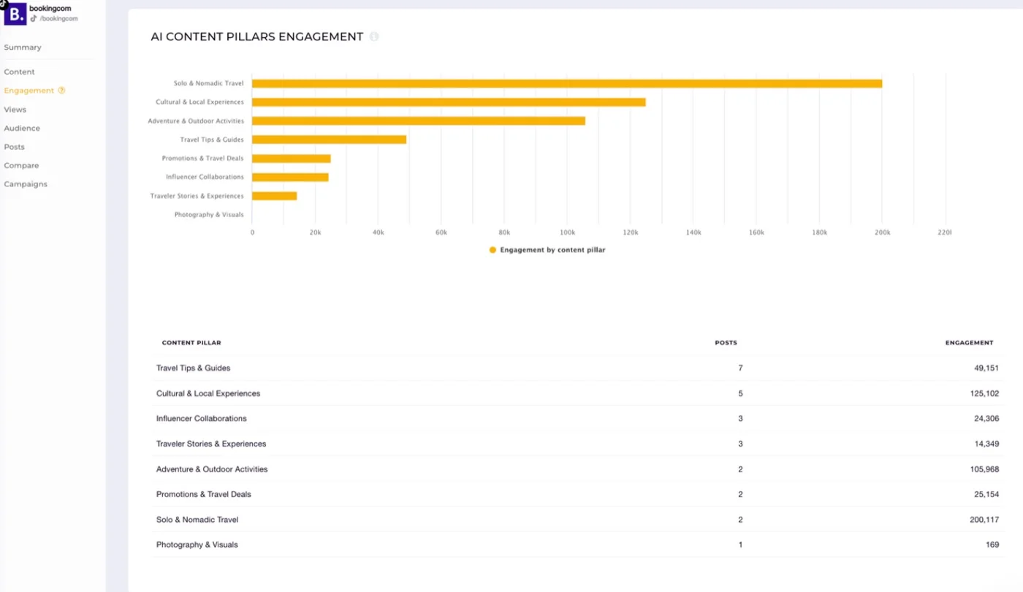Click Traveler Stories & Experiences table row
This screenshot has height=592, width=1023.
[577, 444]
